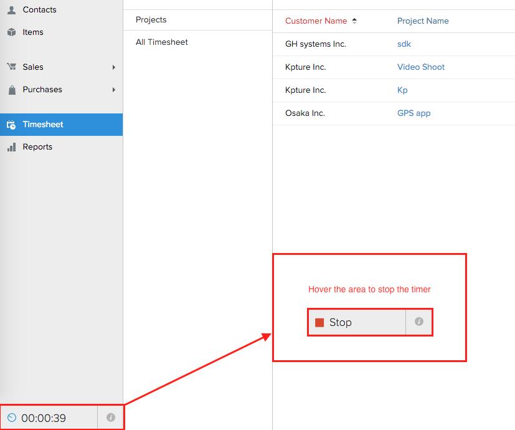Screen dimensions: 515x430
Task: Toggle sort arrow on Customer Name column
Action: pos(354,21)
